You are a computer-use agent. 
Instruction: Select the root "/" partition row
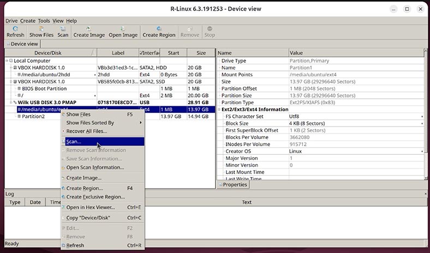(x=110, y=95)
